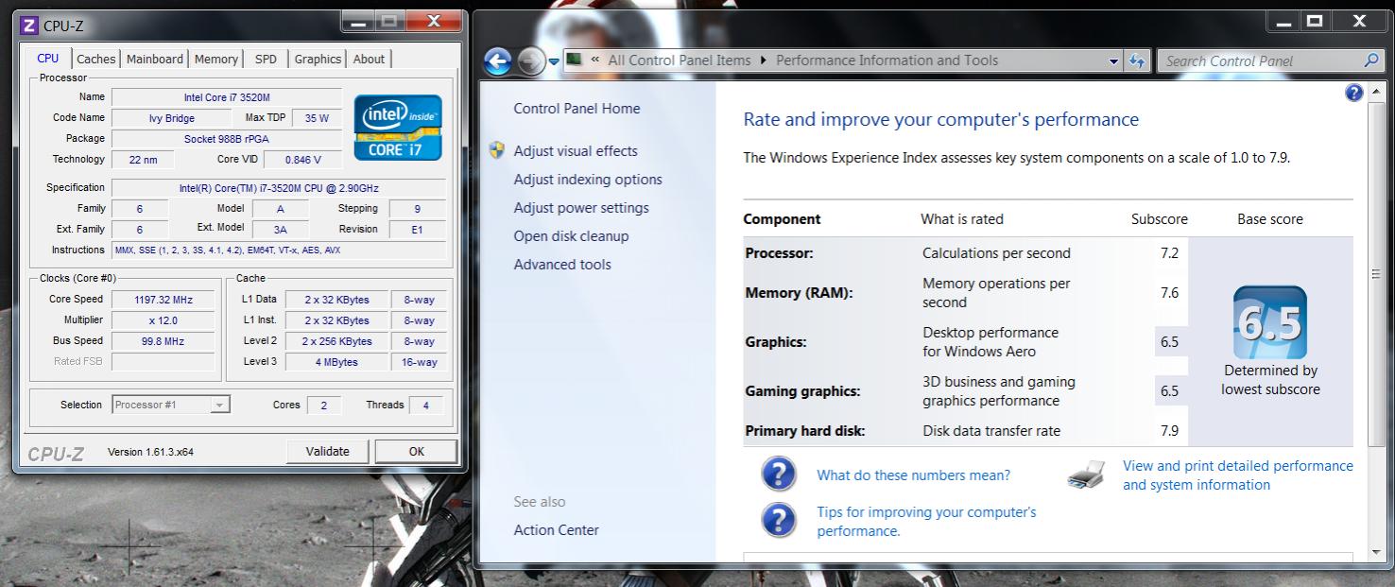Click the Core Speed value 1197.32 MHz
This screenshot has width=1395, height=587.
click(x=164, y=299)
